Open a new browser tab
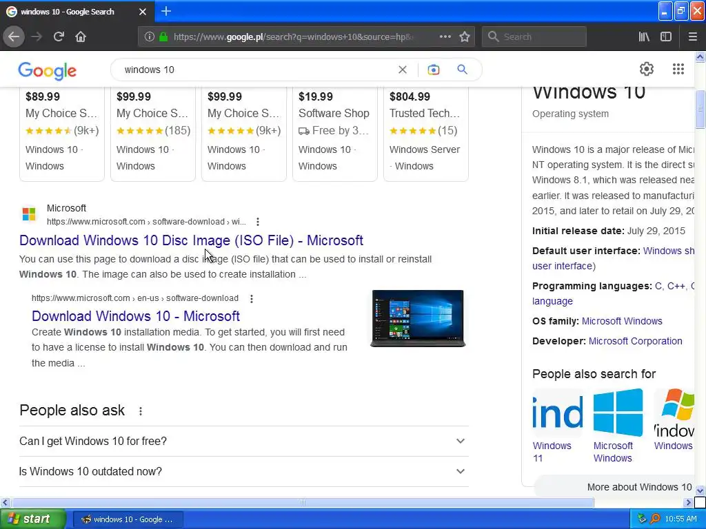 [166, 11]
